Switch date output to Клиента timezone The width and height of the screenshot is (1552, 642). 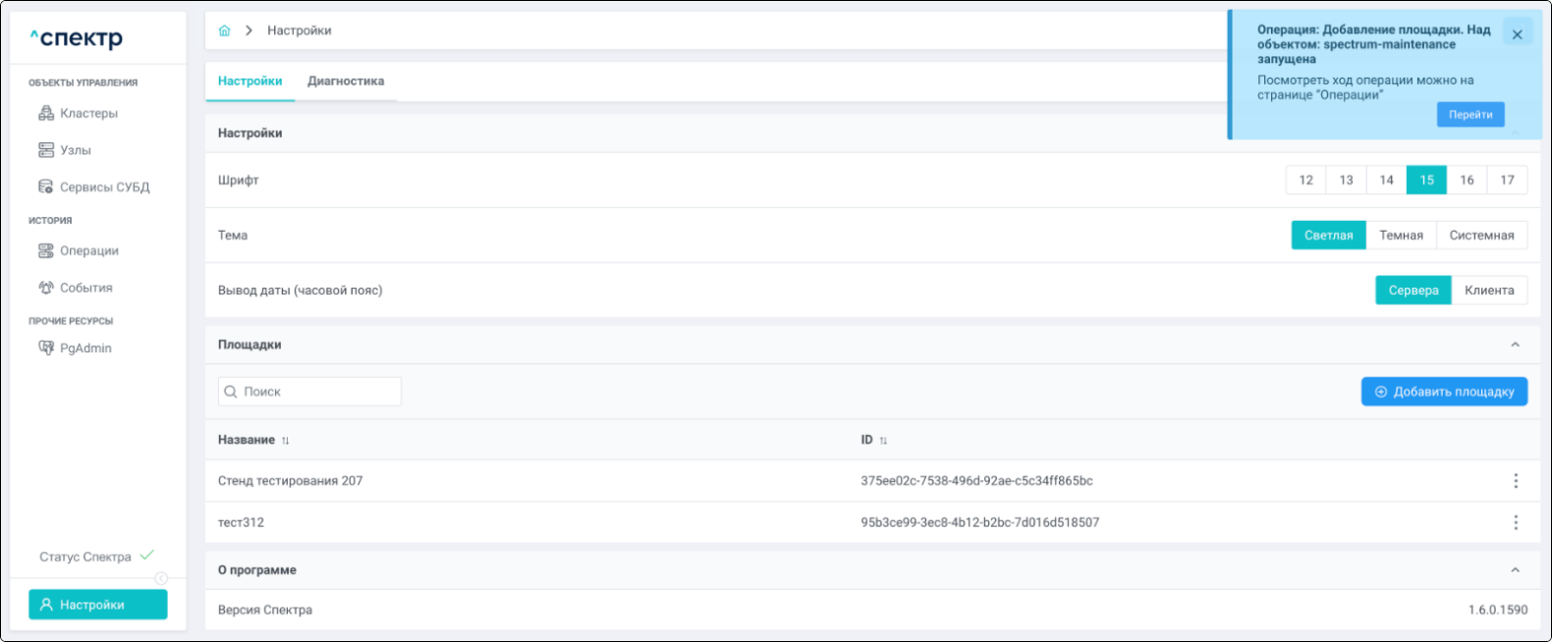(1488, 291)
